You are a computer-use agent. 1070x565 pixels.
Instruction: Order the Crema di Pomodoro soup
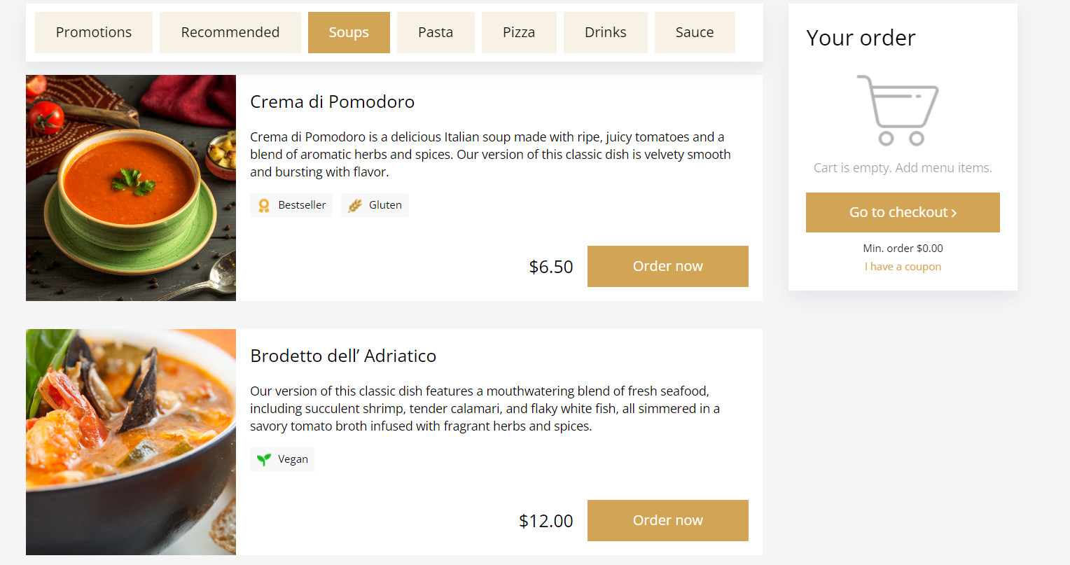pyautogui.click(x=668, y=266)
